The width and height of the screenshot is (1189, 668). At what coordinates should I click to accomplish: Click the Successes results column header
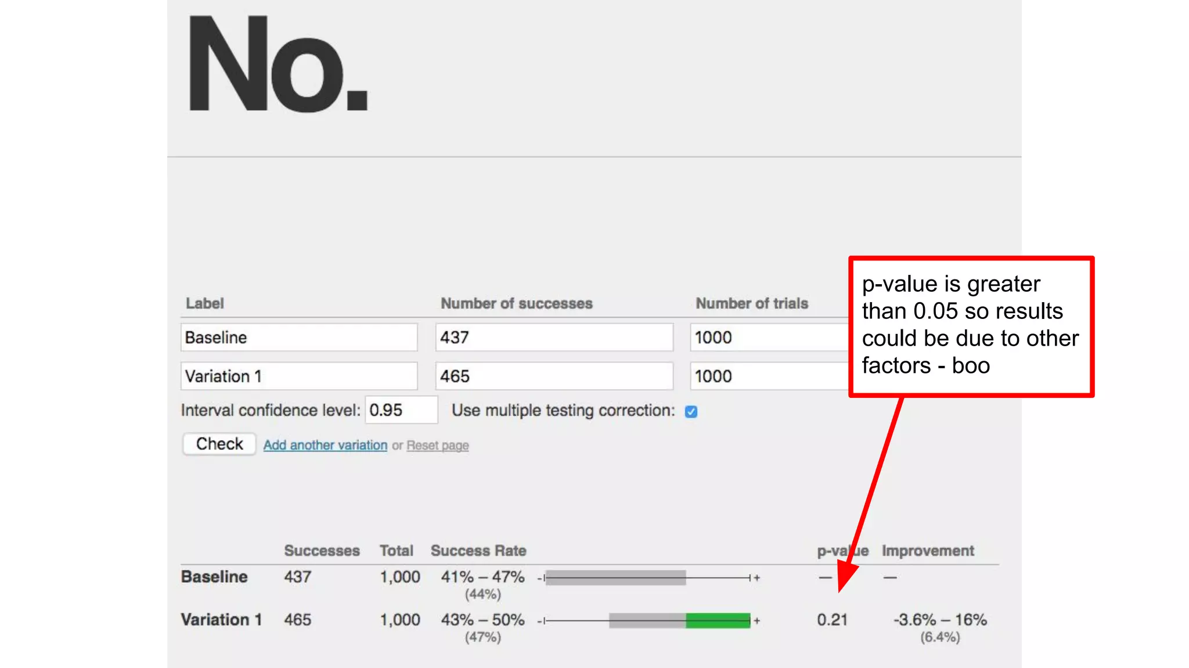[322, 551]
